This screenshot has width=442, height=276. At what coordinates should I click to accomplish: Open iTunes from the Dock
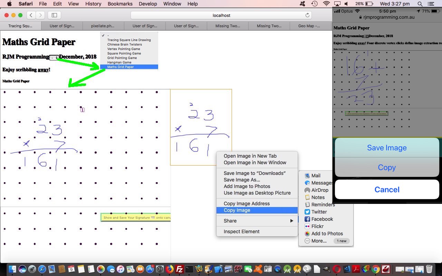[121, 269]
